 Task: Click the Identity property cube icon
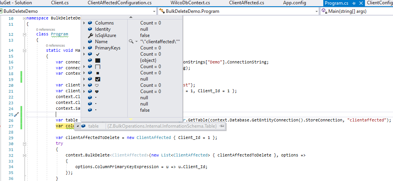click(90, 29)
